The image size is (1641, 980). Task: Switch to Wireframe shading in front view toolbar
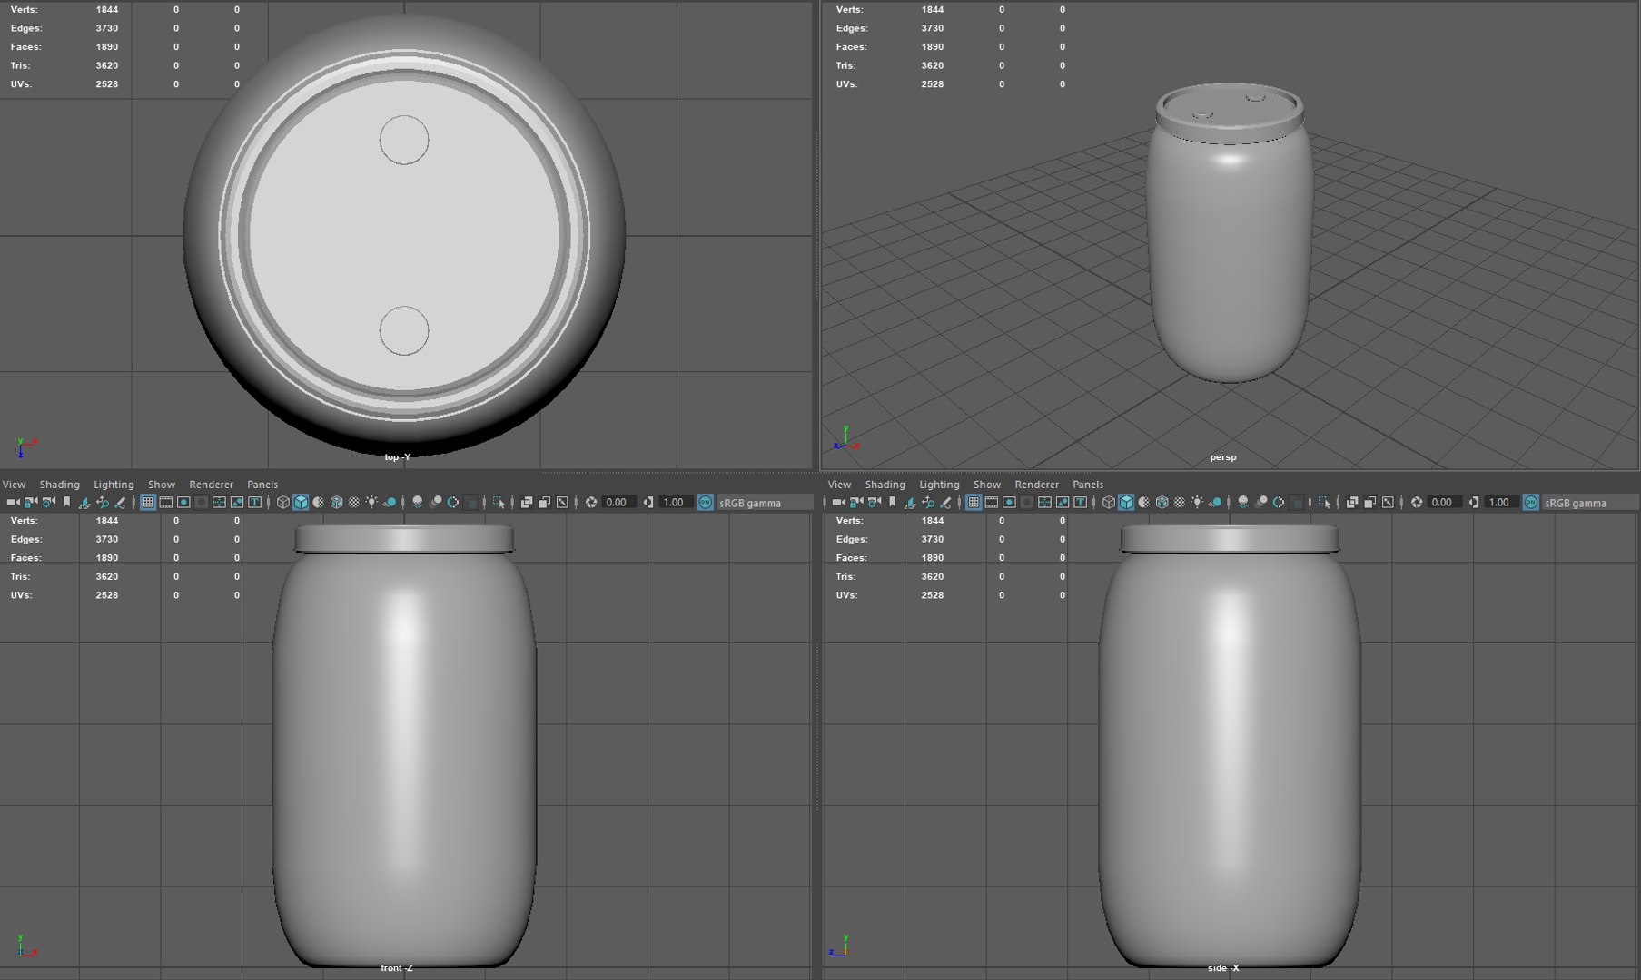[x=283, y=502]
